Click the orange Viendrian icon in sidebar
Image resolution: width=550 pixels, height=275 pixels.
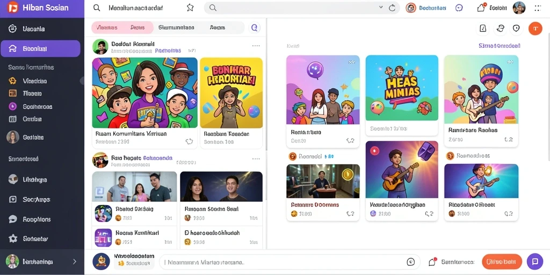12,81
